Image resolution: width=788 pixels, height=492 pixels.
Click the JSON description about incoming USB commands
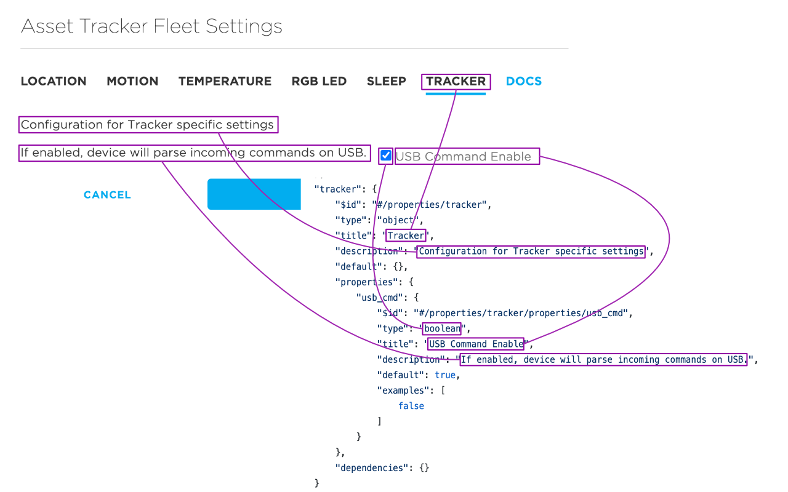605,360
